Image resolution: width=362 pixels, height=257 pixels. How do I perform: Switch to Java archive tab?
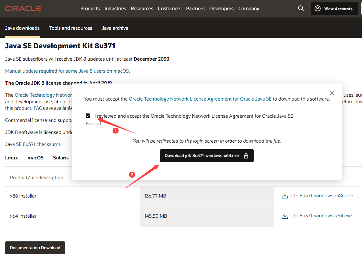pos(115,28)
